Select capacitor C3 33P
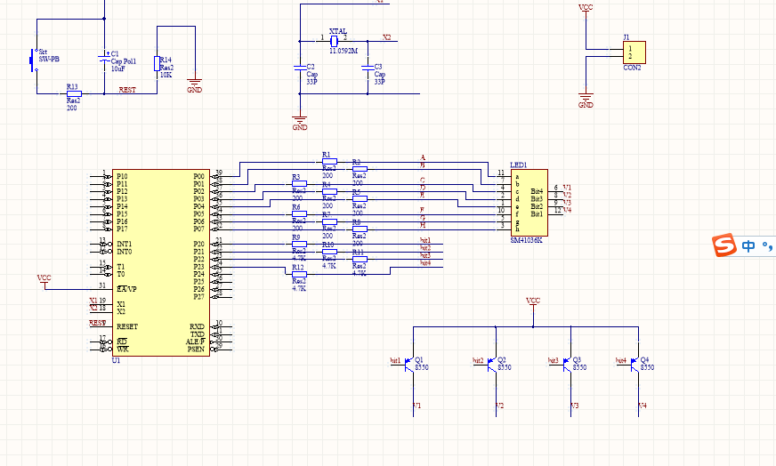 point(368,68)
